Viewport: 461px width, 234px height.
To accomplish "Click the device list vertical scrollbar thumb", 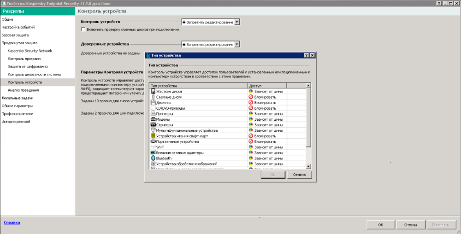I will click(308, 117).
